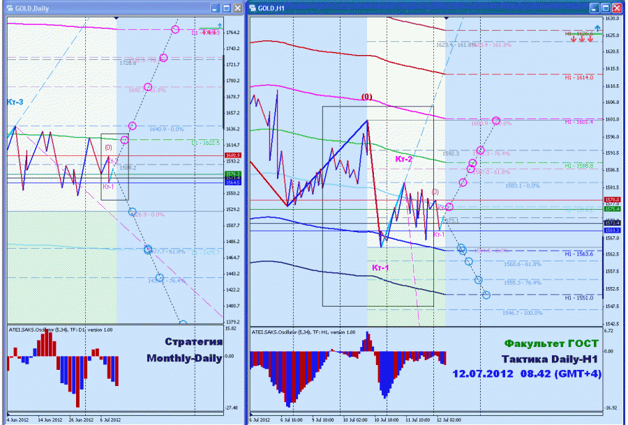The image size is (628, 425).
Task: Click the GOLD,H1 window chart icon
Action: pyautogui.click(x=253, y=8)
